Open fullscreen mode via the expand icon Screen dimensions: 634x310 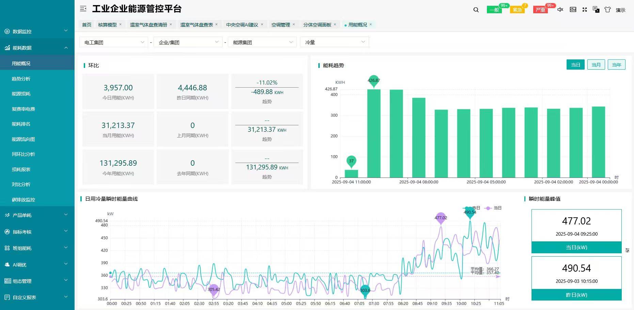point(585,10)
